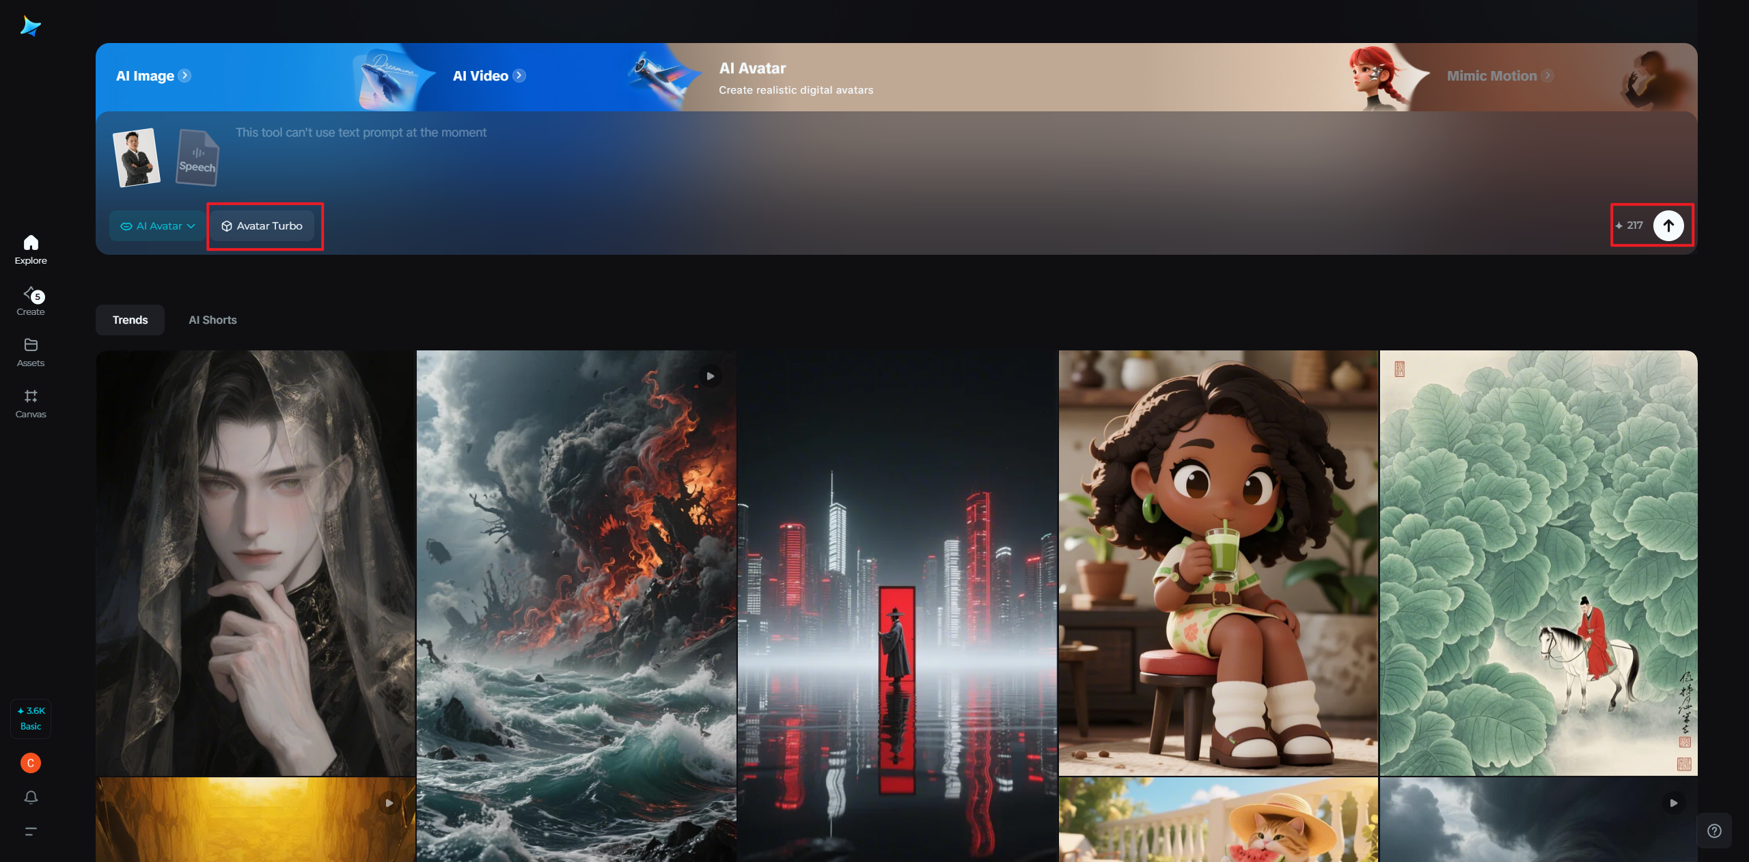
Task: Submit generation with the arrow button
Action: coord(1668,225)
